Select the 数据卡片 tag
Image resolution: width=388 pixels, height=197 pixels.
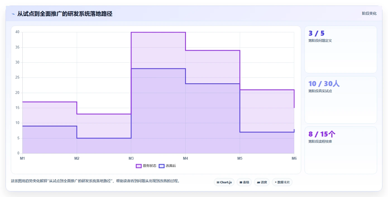(282, 182)
